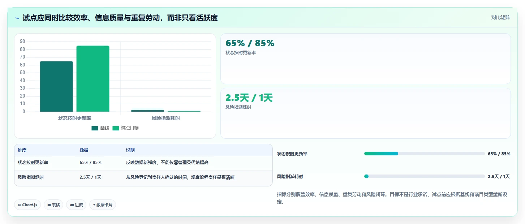
Task: Click the progress value 65% / 85%
Action: pos(499,154)
